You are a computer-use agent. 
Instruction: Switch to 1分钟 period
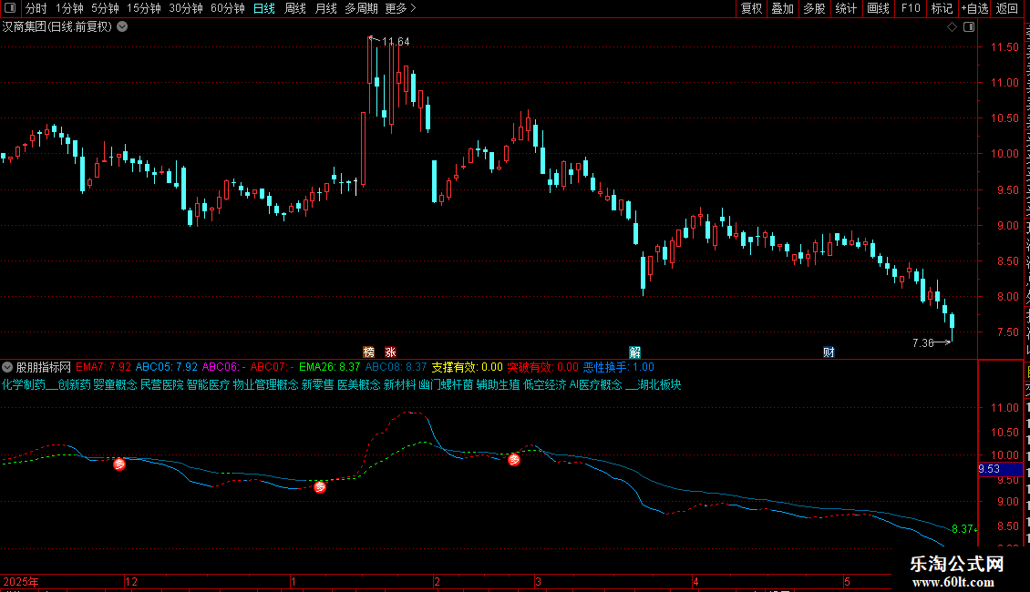click(x=69, y=8)
